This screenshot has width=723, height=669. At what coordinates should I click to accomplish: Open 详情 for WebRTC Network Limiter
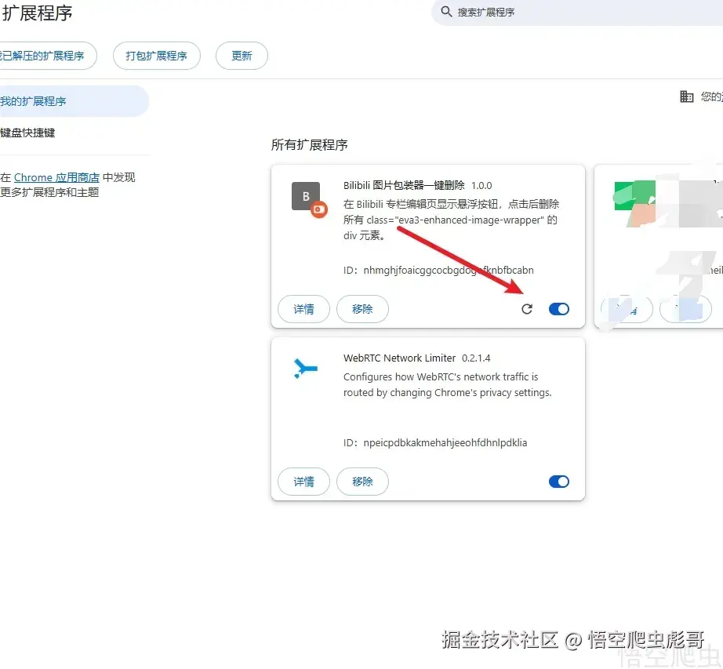pos(303,482)
